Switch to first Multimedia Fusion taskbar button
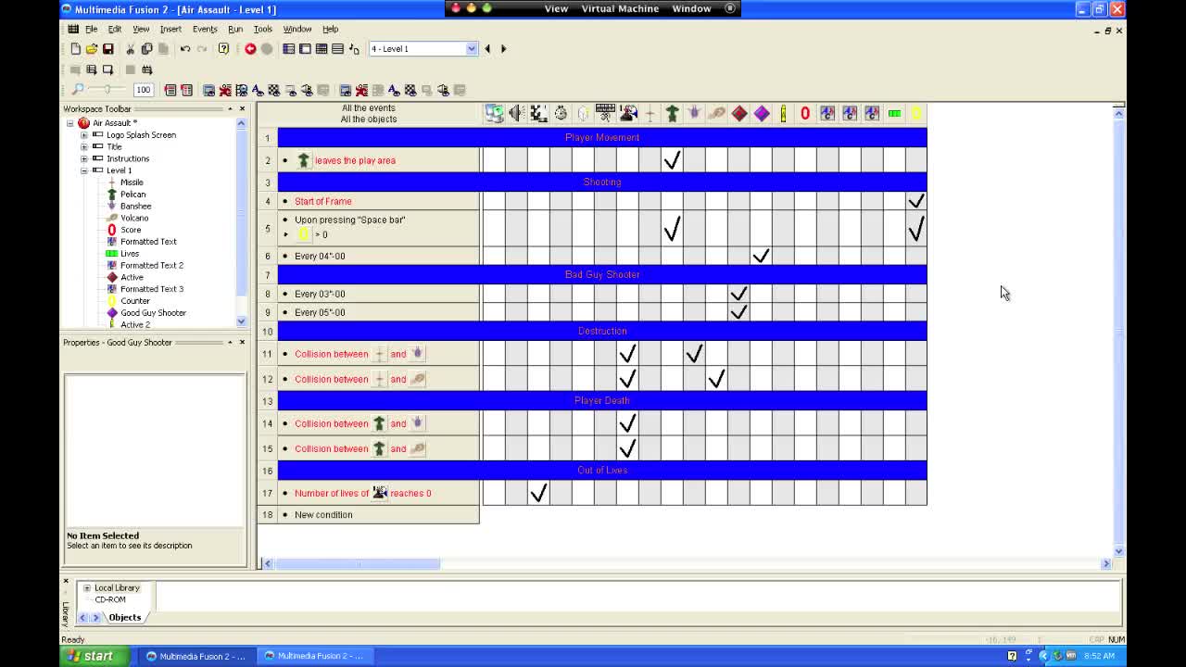This screenshot has height=667, width=1186. click(196, 656)
